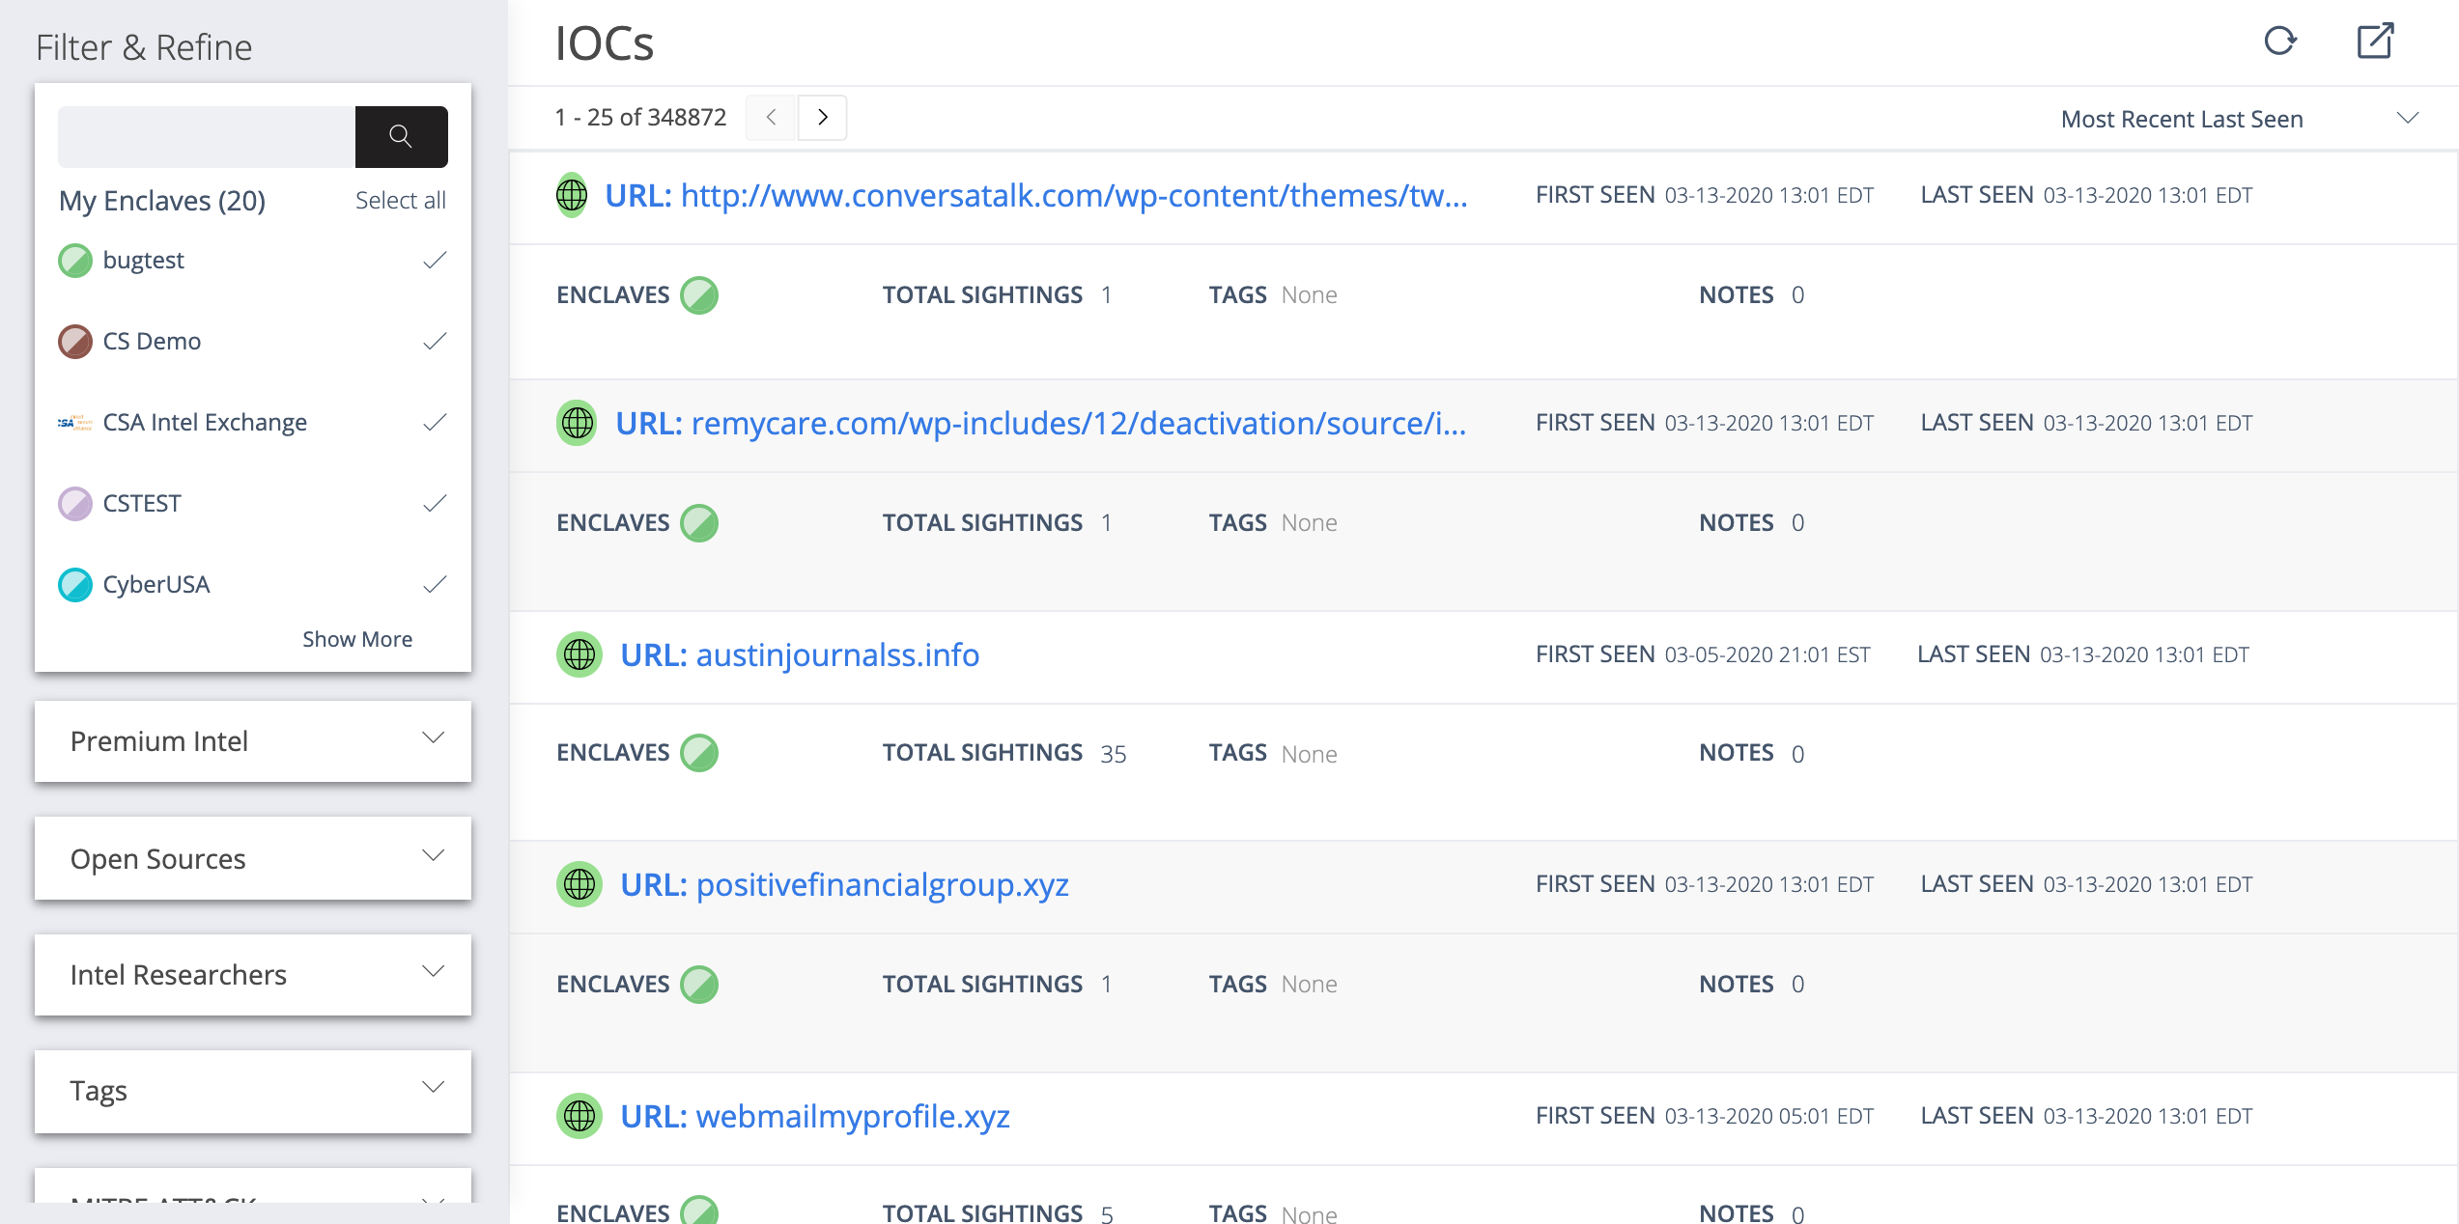Image resolution: width=2459 pixels, height=1224 pixels.
Task: Open the webmailmyprofile.xyz URL indicator
Action: point(815,1116)
